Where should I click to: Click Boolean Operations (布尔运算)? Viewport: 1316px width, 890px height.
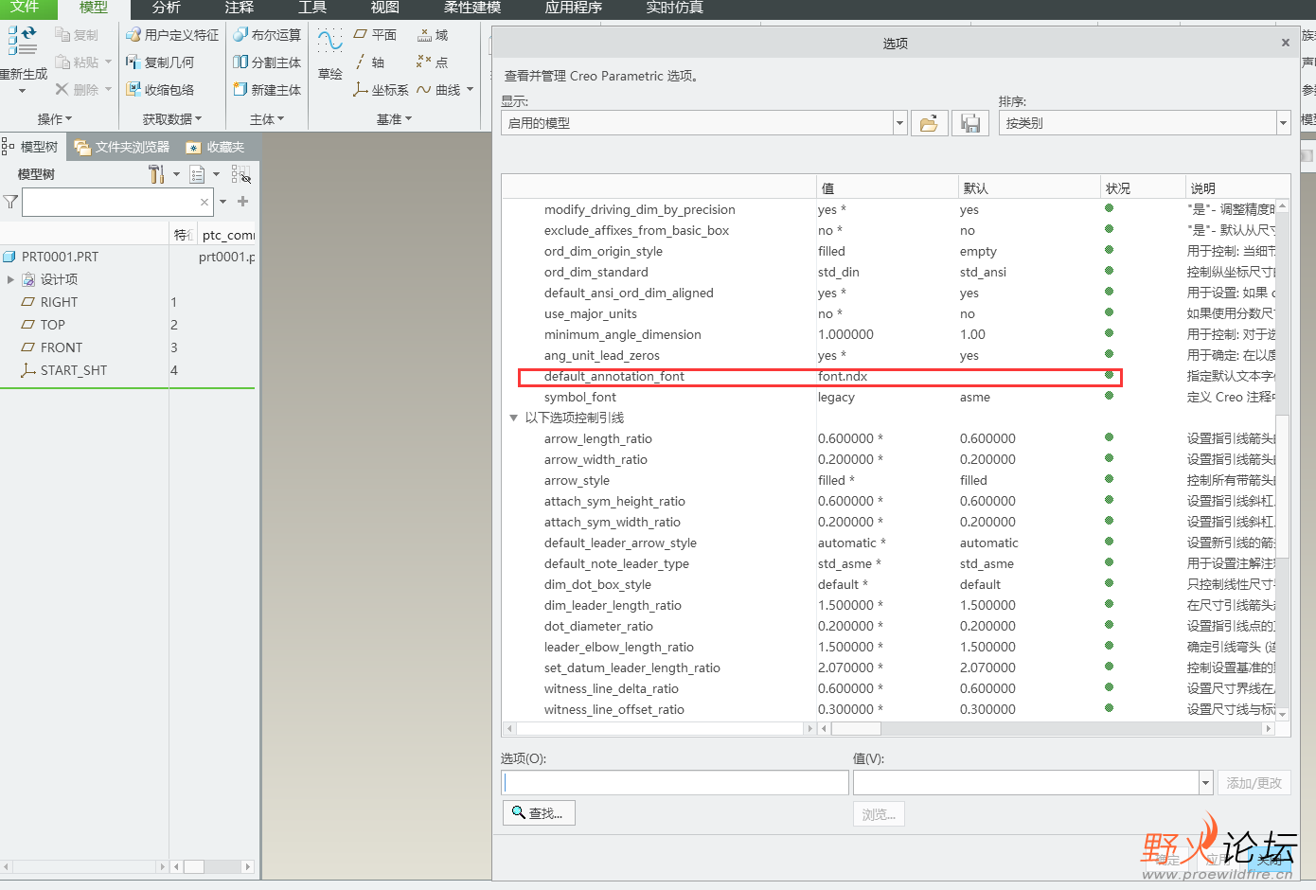point(267,35)
